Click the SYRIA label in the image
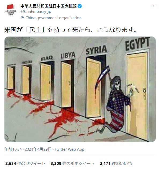 96,50
